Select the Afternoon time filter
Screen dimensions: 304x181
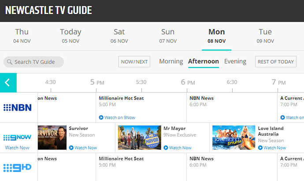pyautogui.click(x=203, y=62)
